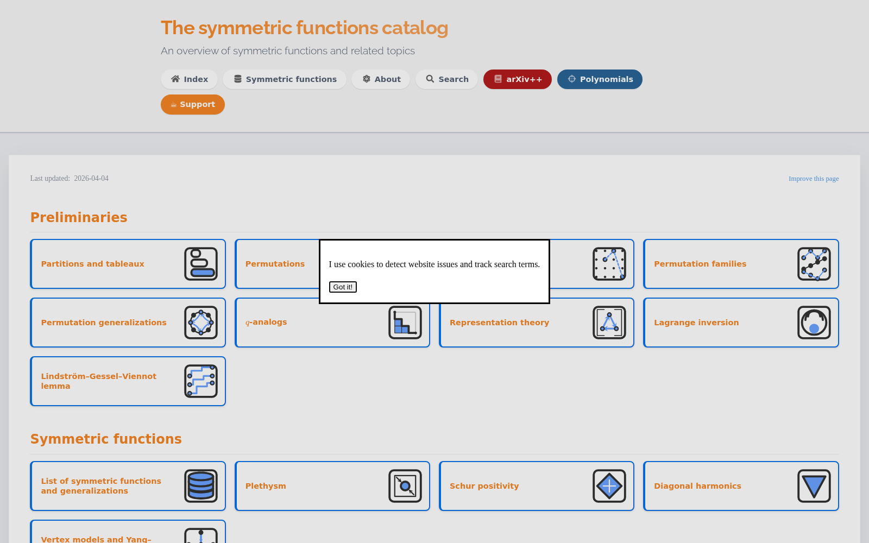Open the Plethysm magnifier icon

405,486
